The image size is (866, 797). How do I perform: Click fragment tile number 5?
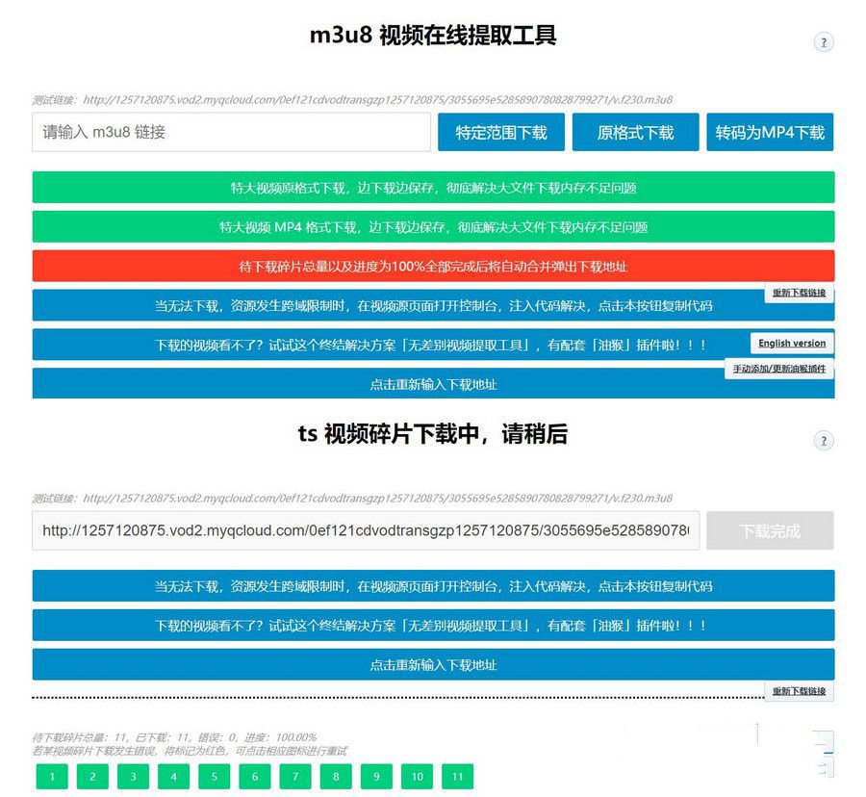(215, 776)
